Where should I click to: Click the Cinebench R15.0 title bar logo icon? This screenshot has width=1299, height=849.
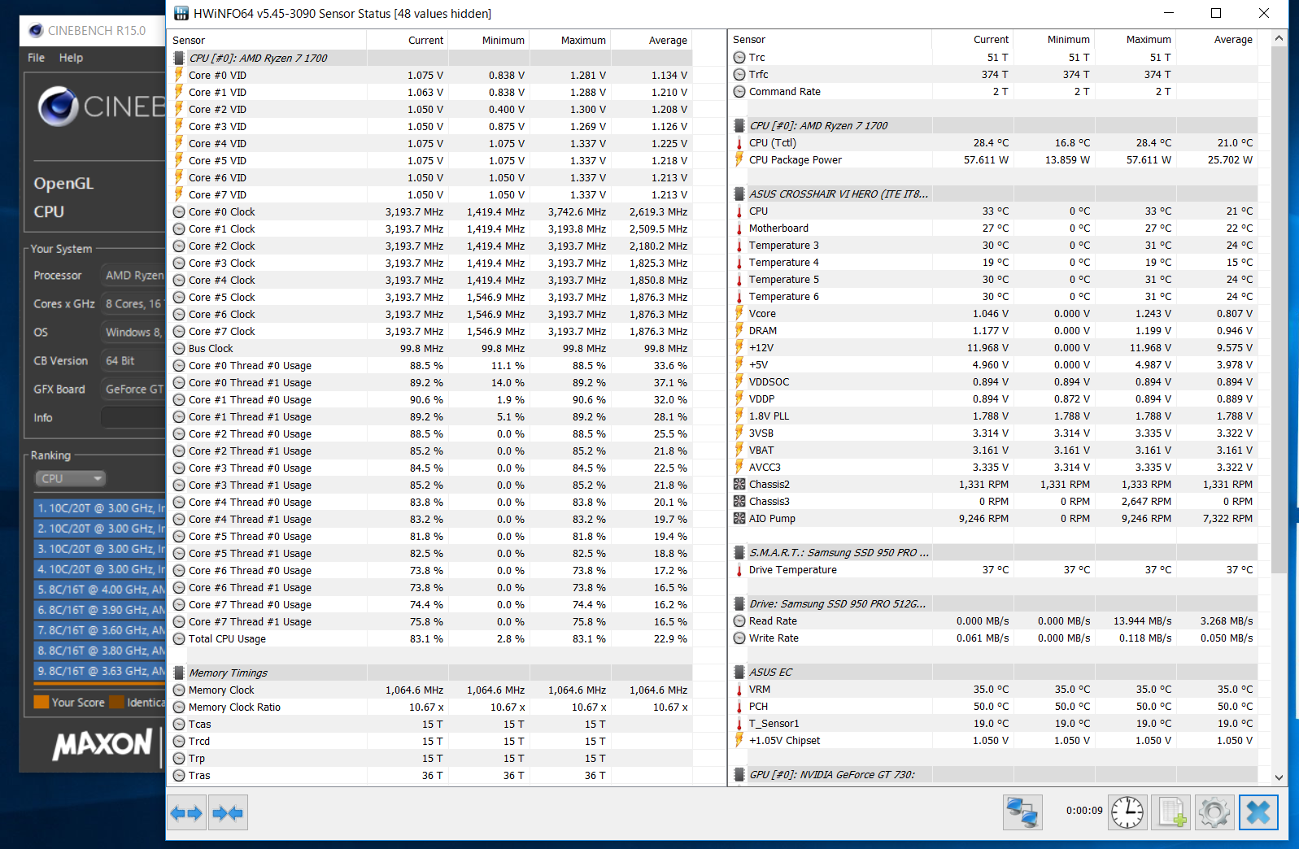[36, 31]
